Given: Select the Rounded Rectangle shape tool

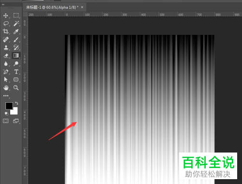Looking at the screenshot, I should pos(16,79).
